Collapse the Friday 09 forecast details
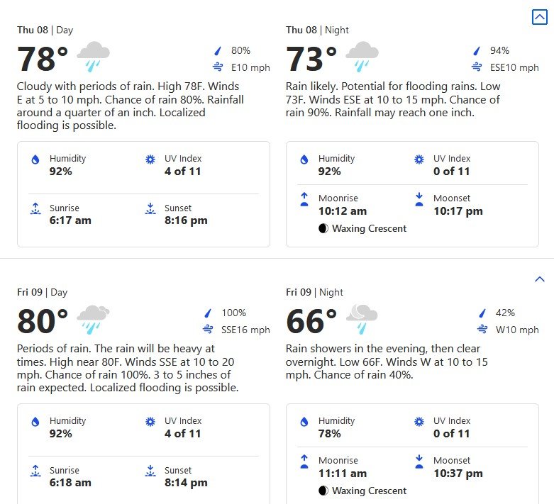This screenshot has width=554, height=504. (539, 279)
